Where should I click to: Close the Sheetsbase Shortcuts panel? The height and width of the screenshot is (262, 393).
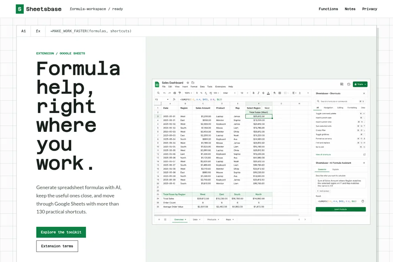click(x=364, y=93)
